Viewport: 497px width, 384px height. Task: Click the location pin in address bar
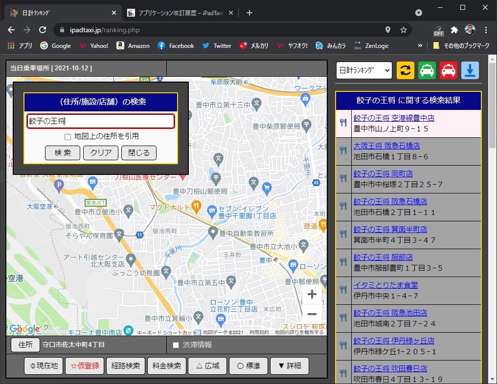[x=387, y=30]
